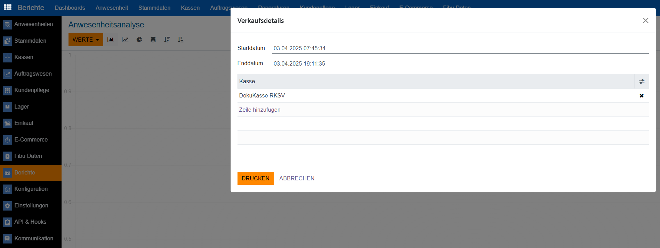Screen dimensions: 660x248
Task: Click Zeile hinzufügen link
Action: tap(259, 110)
